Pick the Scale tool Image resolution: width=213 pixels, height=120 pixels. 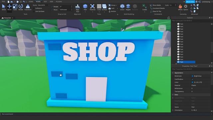point(15,7)
